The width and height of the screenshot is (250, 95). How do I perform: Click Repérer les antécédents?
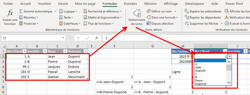203,11
